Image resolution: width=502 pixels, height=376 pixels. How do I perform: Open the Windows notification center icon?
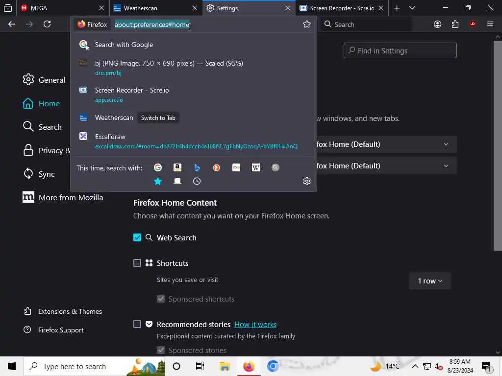click(x=486, y=366)
